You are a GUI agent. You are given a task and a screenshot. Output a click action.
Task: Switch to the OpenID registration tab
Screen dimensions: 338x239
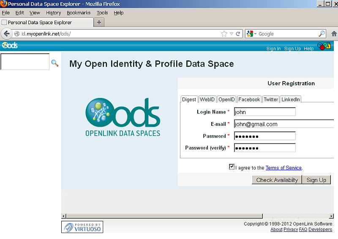tap(226, 99)
